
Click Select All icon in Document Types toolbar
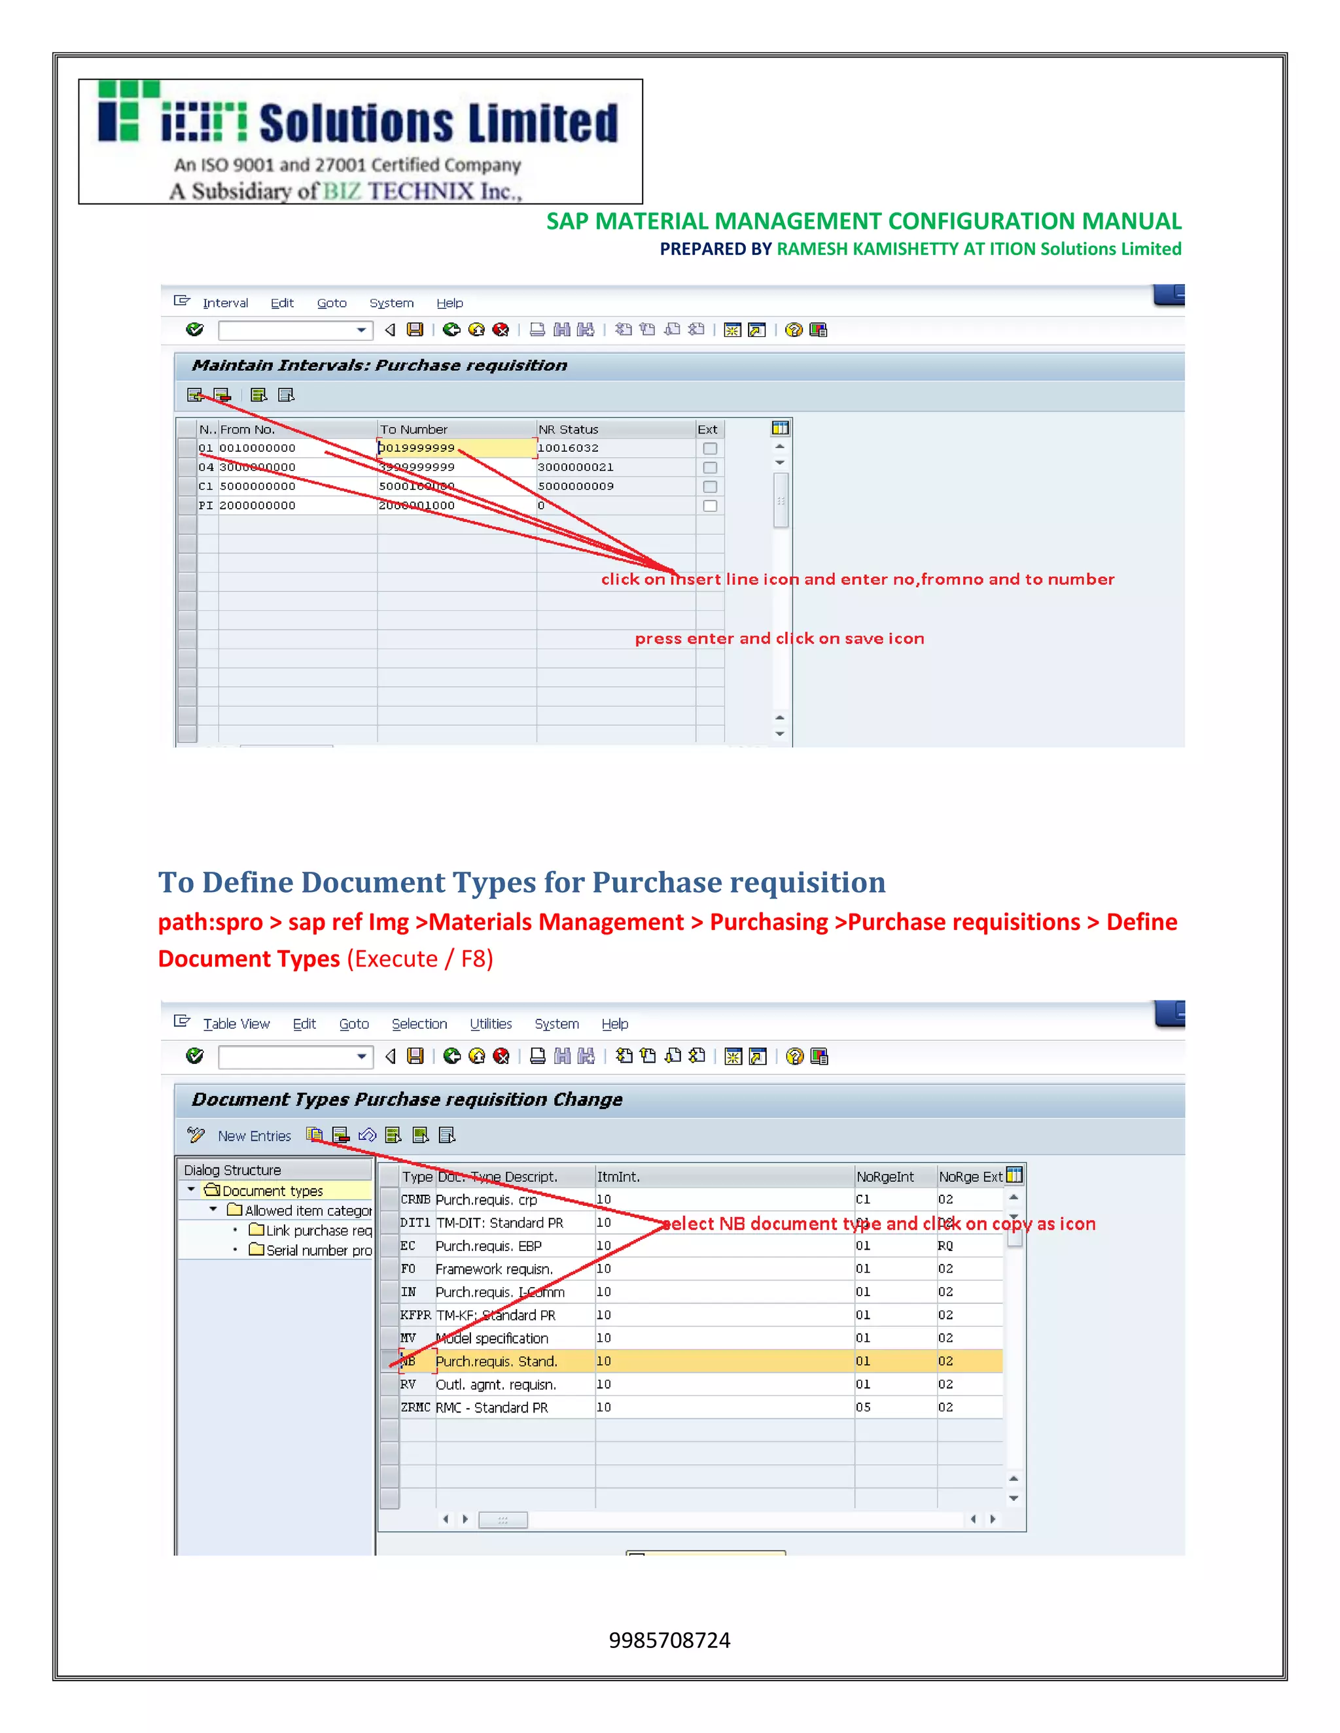393,1135
